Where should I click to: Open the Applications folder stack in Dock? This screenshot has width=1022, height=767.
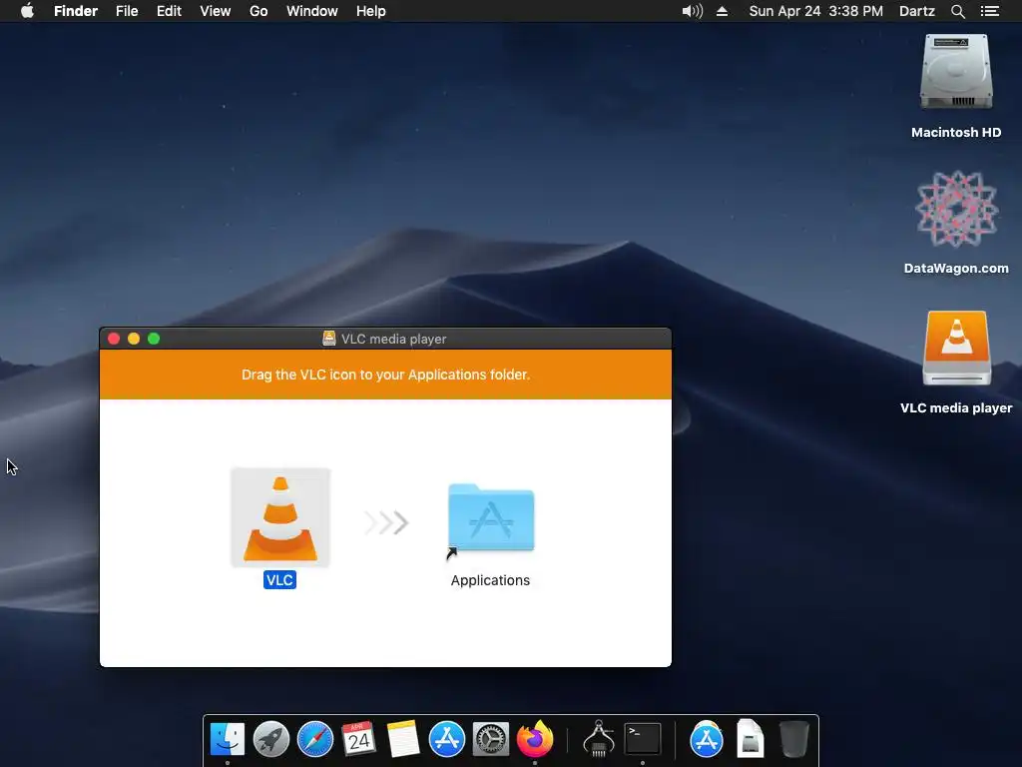[x=707, y=739]
